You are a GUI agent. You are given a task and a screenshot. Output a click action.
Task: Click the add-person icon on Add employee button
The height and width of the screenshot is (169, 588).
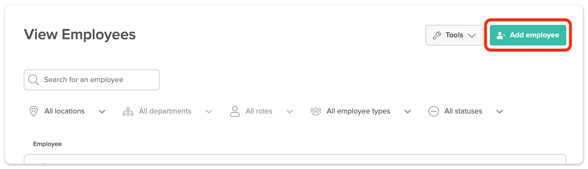(500, 35)
